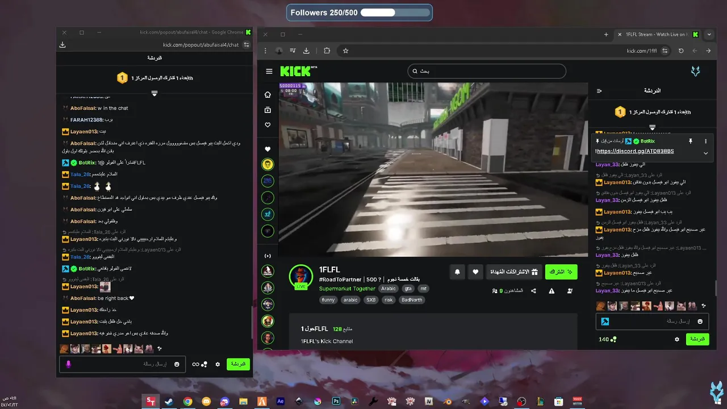Screen dimensions: 727x409
Task: Click the Arabic language tag
Action: pos(388,289)
